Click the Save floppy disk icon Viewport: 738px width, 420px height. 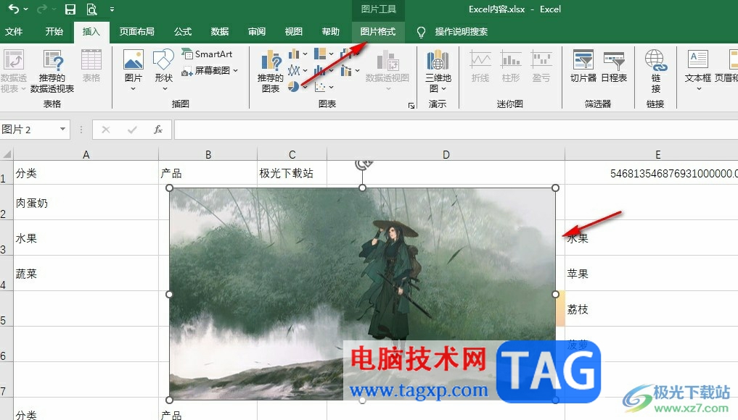point(70,9)
